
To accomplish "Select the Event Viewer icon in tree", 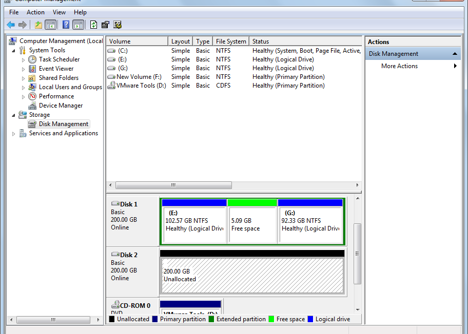I will click(32, 69).
